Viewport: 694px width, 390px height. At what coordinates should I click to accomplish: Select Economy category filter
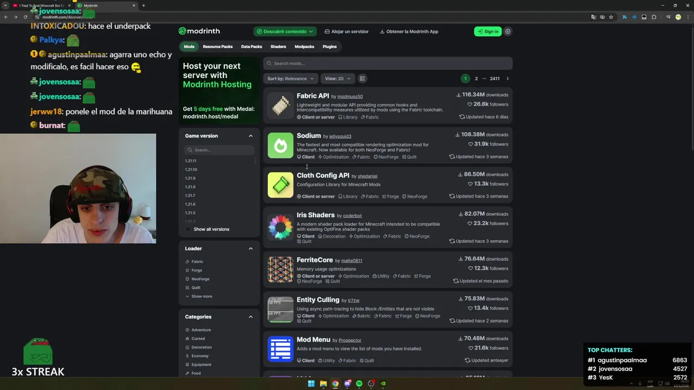click(197, 356)
